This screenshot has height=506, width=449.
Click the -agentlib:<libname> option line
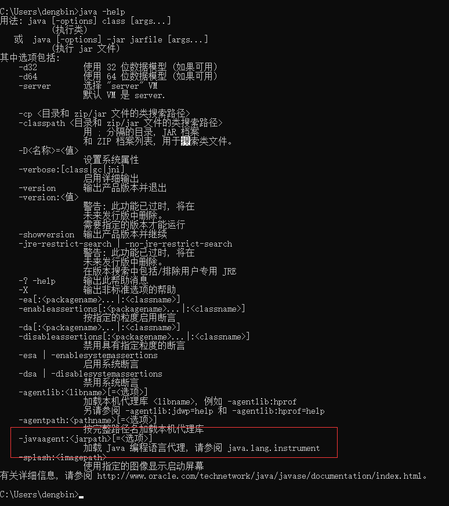(83, 392)
